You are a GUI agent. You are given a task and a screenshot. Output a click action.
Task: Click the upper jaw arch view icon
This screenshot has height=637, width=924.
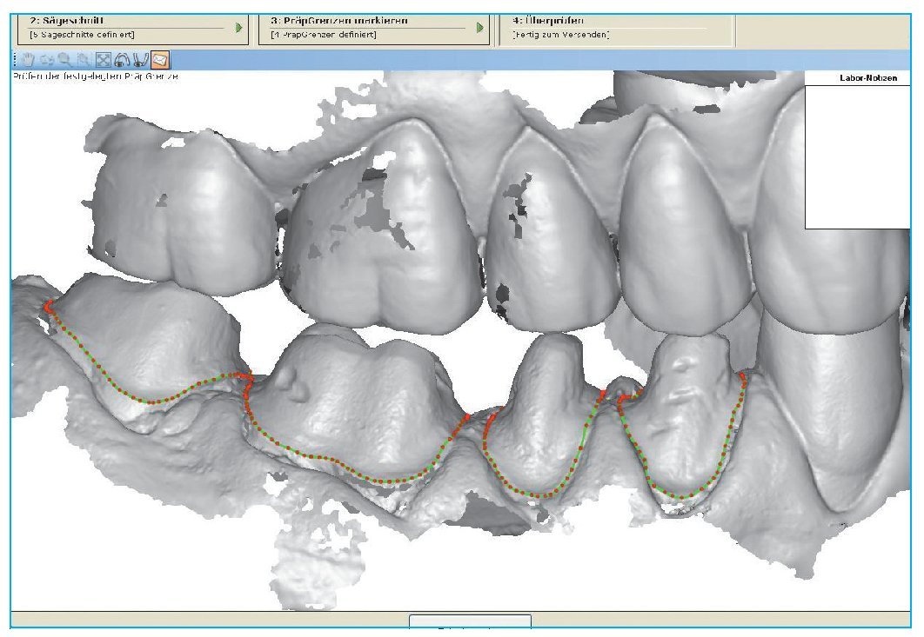pos(123,61)
